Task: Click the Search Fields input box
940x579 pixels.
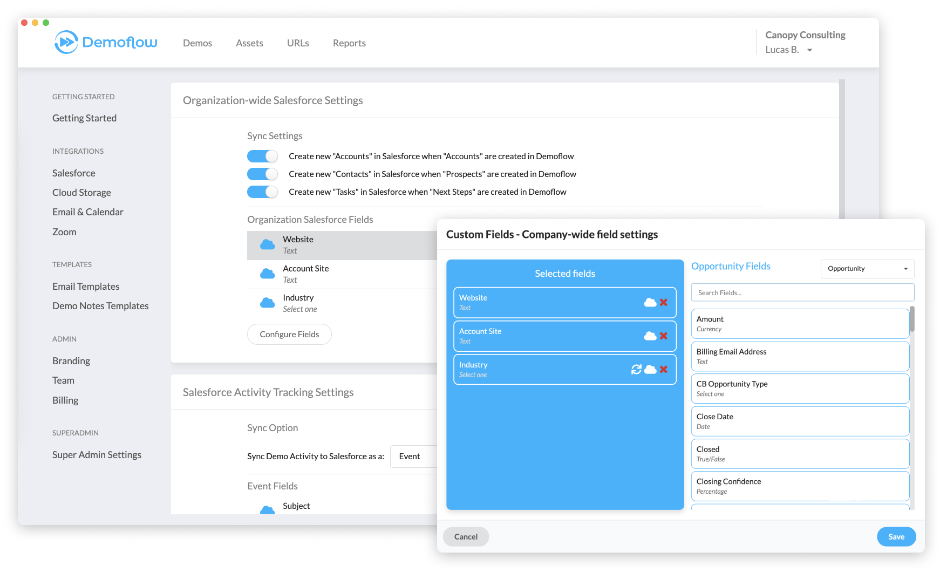Action: tap(802, 292)
